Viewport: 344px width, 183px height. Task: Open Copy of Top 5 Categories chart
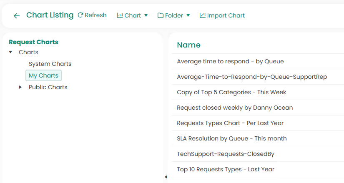[231, 92]
